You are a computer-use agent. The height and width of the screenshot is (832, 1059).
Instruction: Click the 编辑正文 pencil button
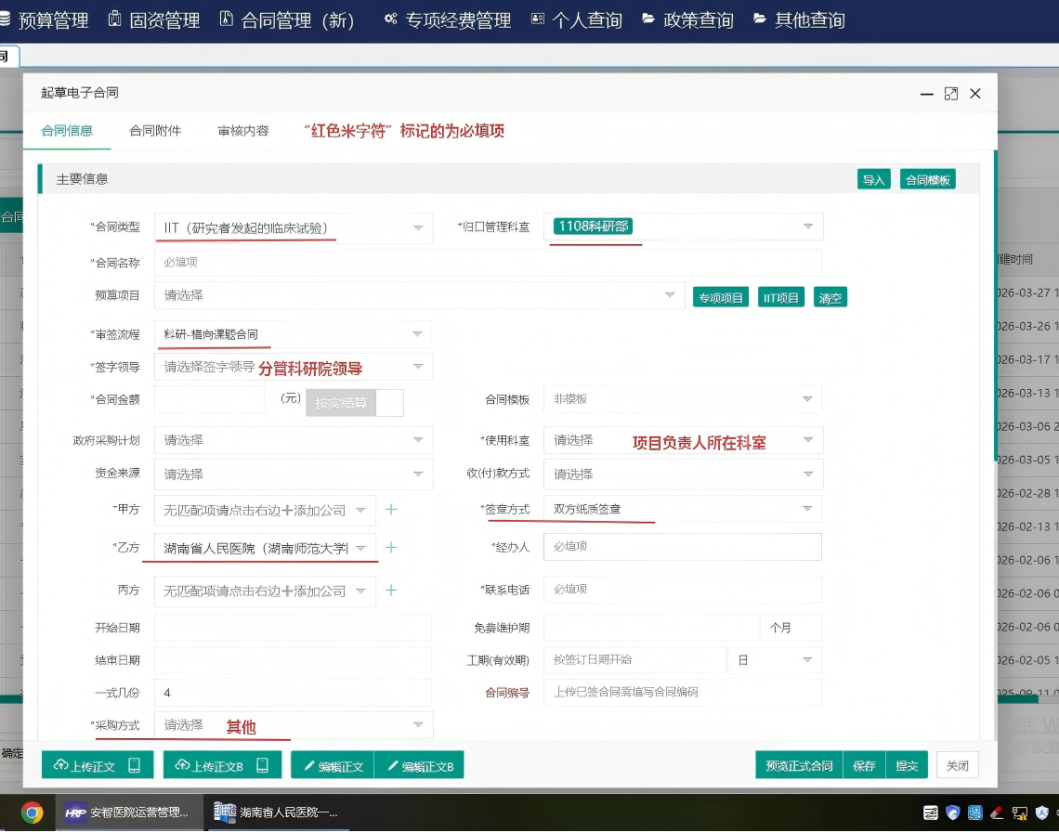tap(333, 765)
